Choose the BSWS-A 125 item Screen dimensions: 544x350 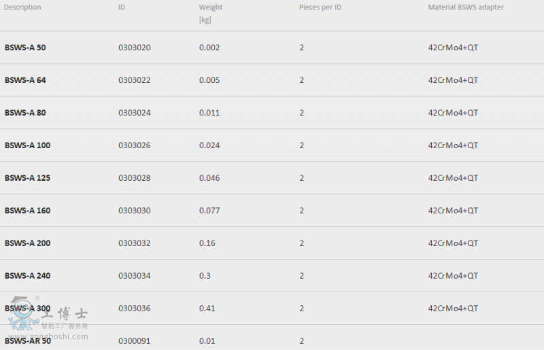[x=27, y=178]
